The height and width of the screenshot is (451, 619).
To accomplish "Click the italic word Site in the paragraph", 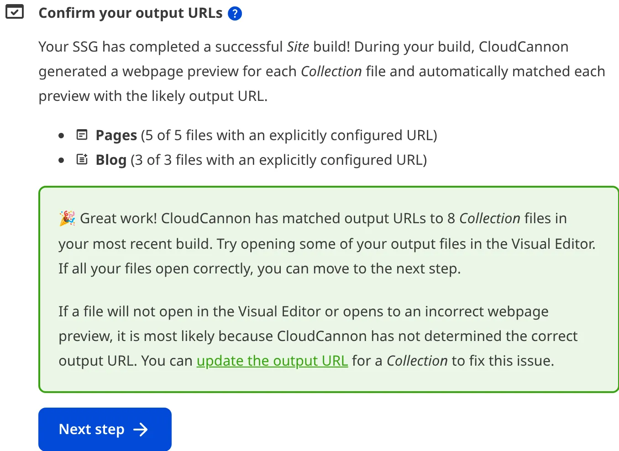I will point(298,46).
